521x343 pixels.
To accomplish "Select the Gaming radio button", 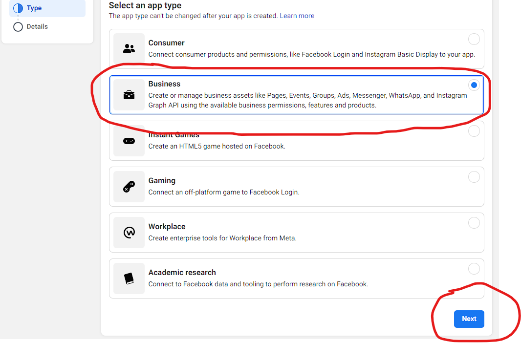I will pos(474,177).
